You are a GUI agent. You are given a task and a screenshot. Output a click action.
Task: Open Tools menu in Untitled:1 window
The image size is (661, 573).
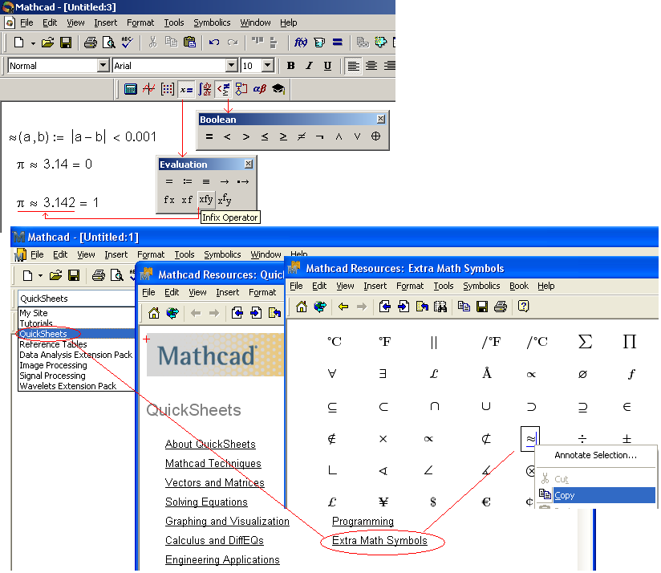click(185, 254)
